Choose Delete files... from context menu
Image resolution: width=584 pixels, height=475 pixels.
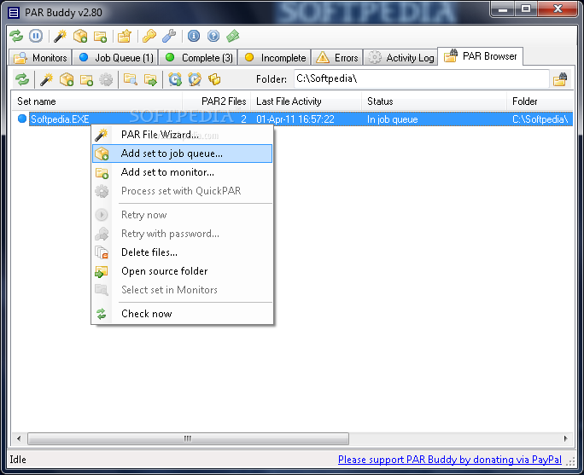(x=183, y=252)
